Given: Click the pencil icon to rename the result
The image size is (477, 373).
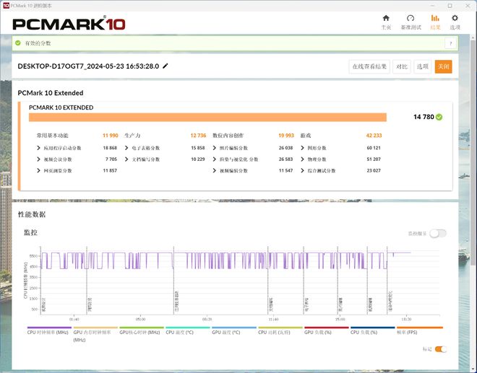Looking at the screenshot, I should pos(166,66).
